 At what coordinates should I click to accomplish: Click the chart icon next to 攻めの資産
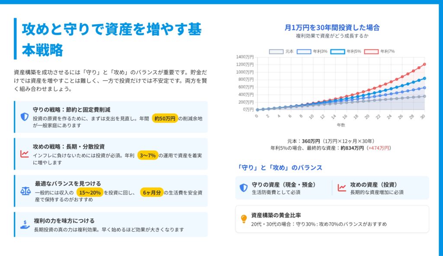342,188
